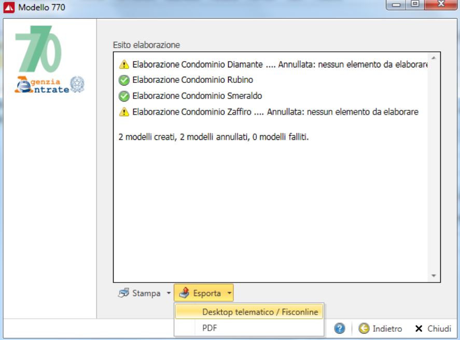Close the window with the red X
Screen dimensions: 460x340
click(x=441, y=4)
